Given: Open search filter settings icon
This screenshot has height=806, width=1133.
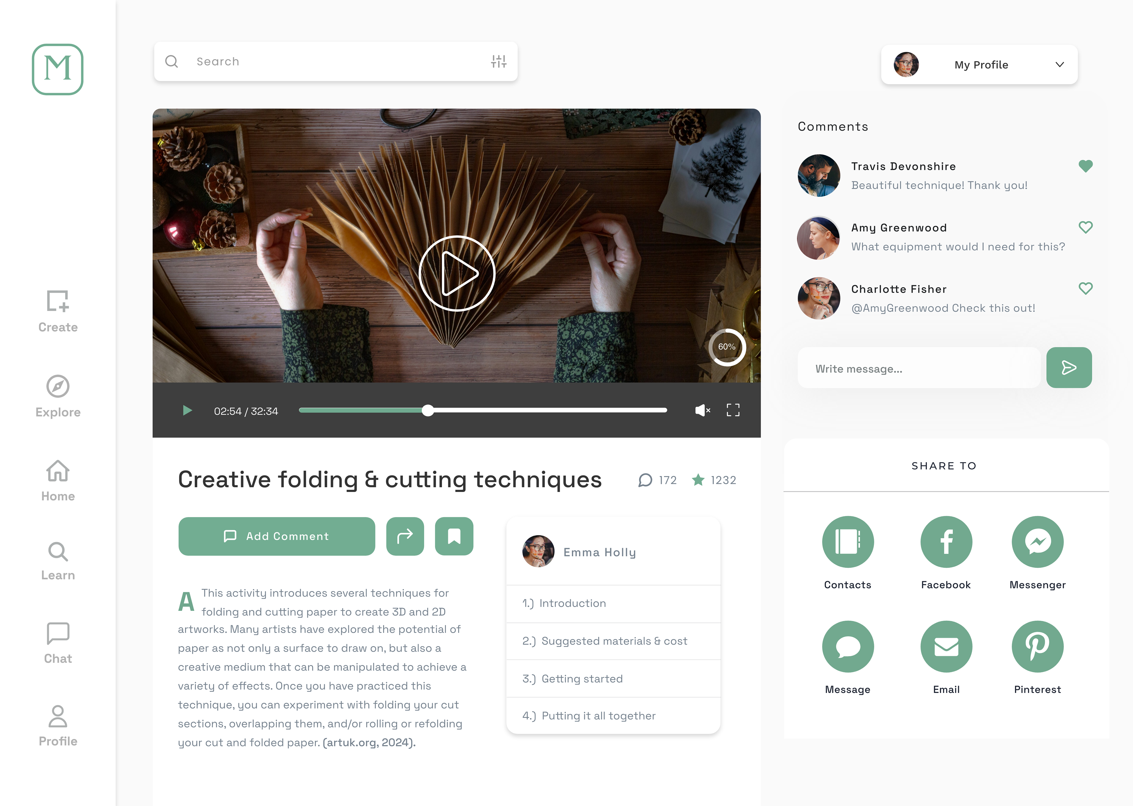Looking at the screenshot, I should tap(499, 62).
